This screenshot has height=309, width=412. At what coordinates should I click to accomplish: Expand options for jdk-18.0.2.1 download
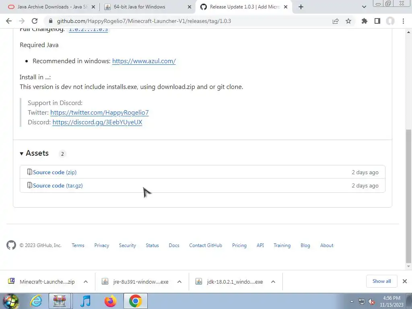click(x=273, y=282)
